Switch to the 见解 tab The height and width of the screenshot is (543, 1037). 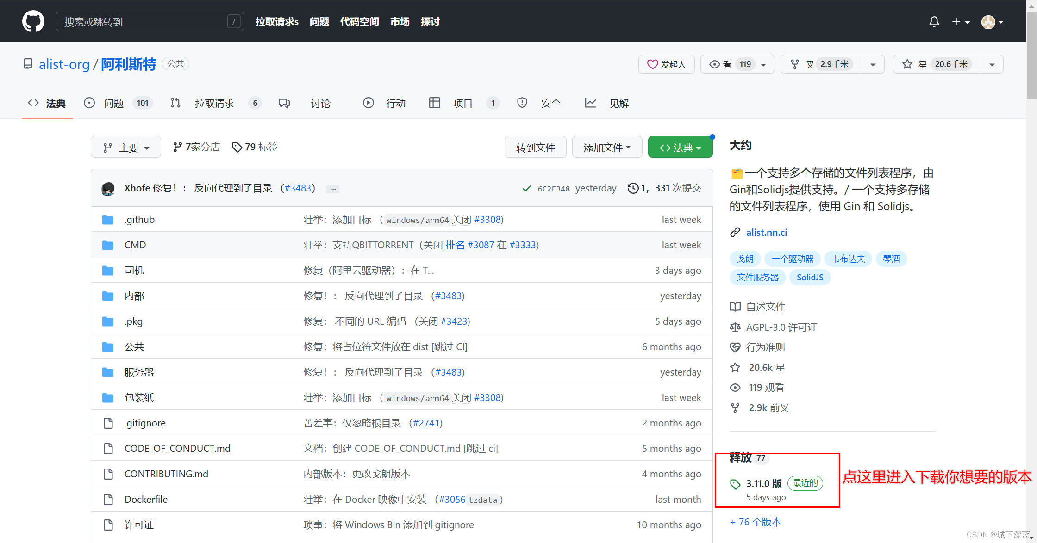pos(607,103)
